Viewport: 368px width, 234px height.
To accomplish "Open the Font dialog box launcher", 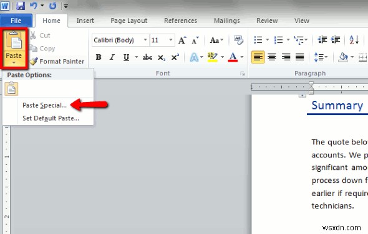I will tap(243, 74).
